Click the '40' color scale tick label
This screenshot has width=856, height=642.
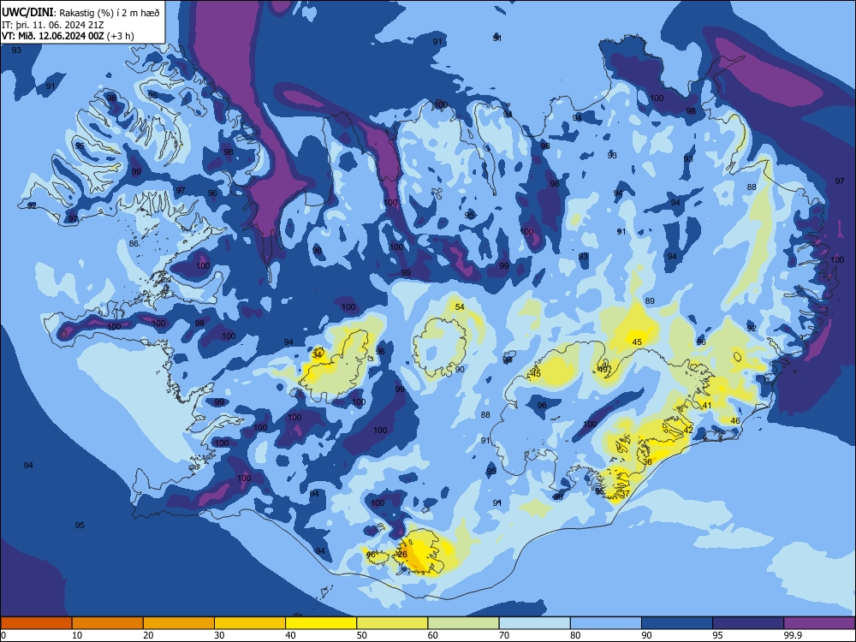click(290, 635)
